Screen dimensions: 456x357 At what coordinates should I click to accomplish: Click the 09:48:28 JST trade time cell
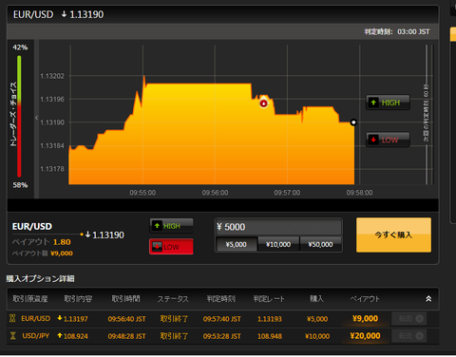point(126,336)
